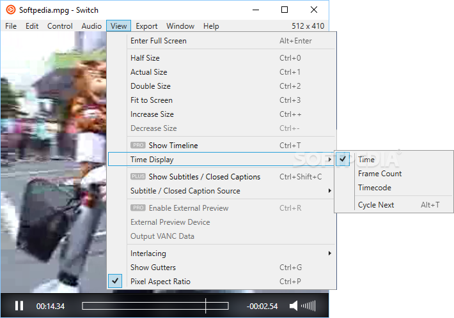This screenshot has height=318, width=454.
Task: Close the Switch window
Action: click(x=314, y=10)
